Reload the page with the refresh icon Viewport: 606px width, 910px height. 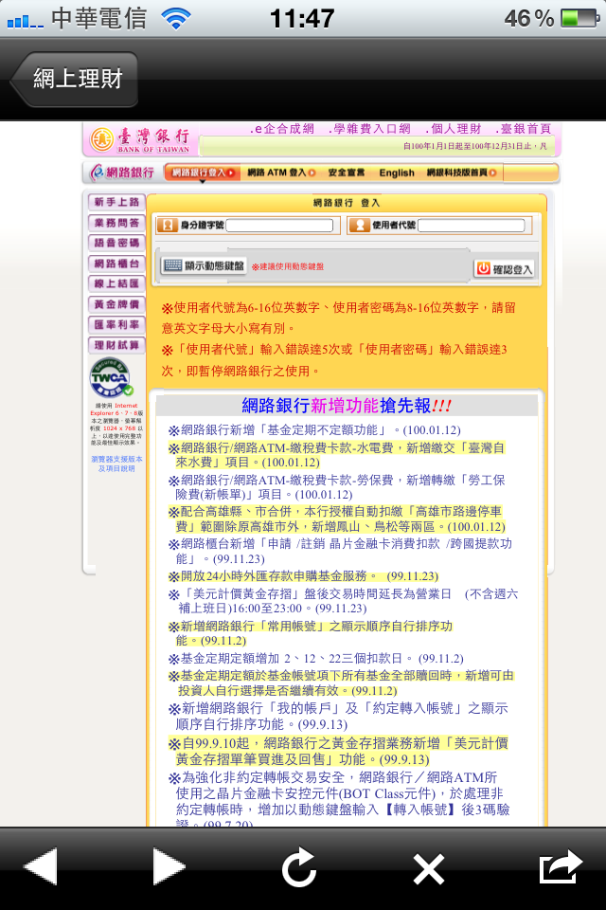pos(299,867)
